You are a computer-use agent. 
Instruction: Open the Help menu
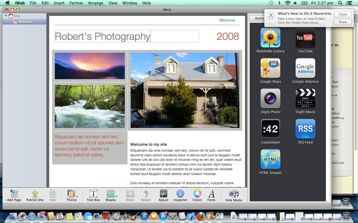(x=147, y=3)
